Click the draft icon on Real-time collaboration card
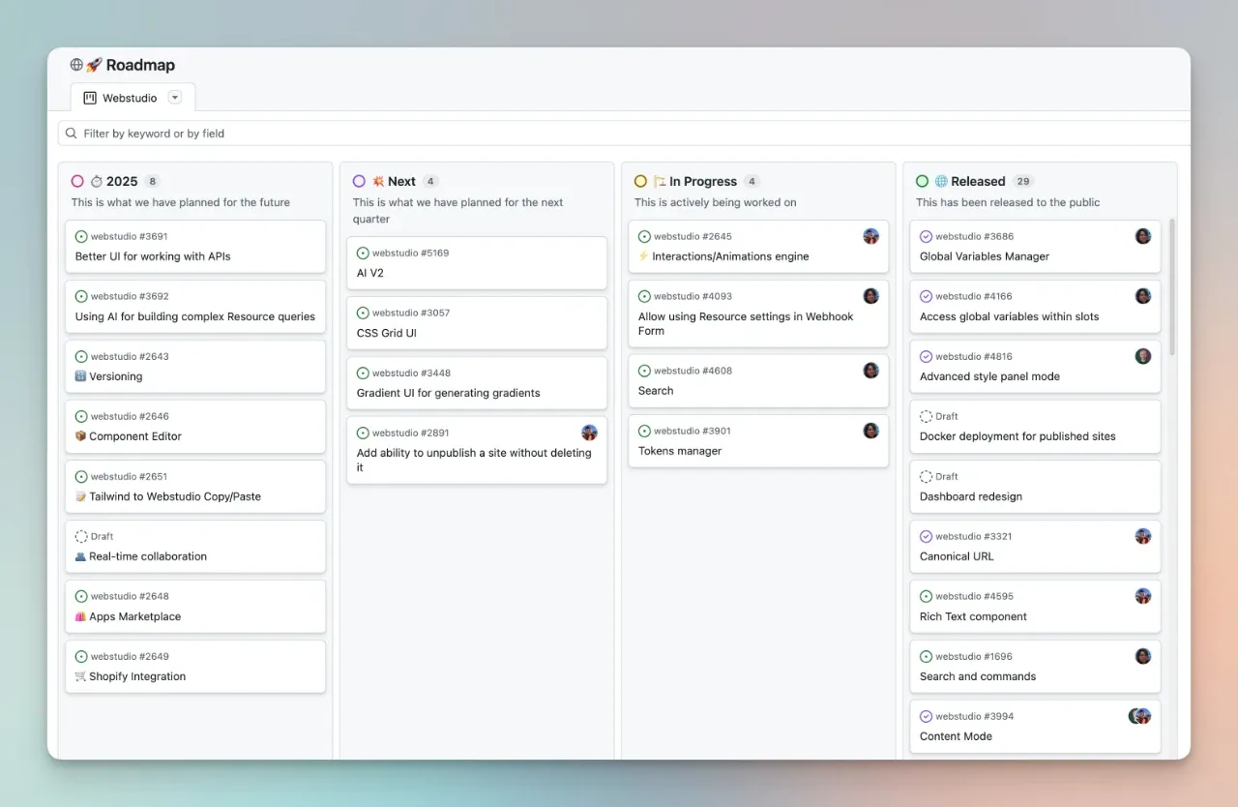 coord(81,536)
